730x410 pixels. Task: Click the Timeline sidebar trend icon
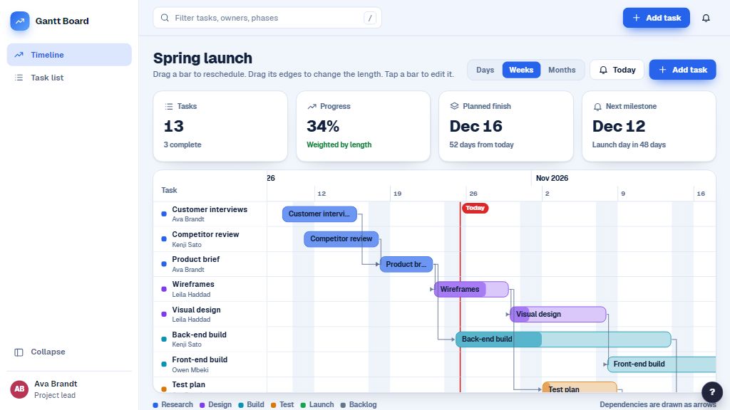pos(19,55)
